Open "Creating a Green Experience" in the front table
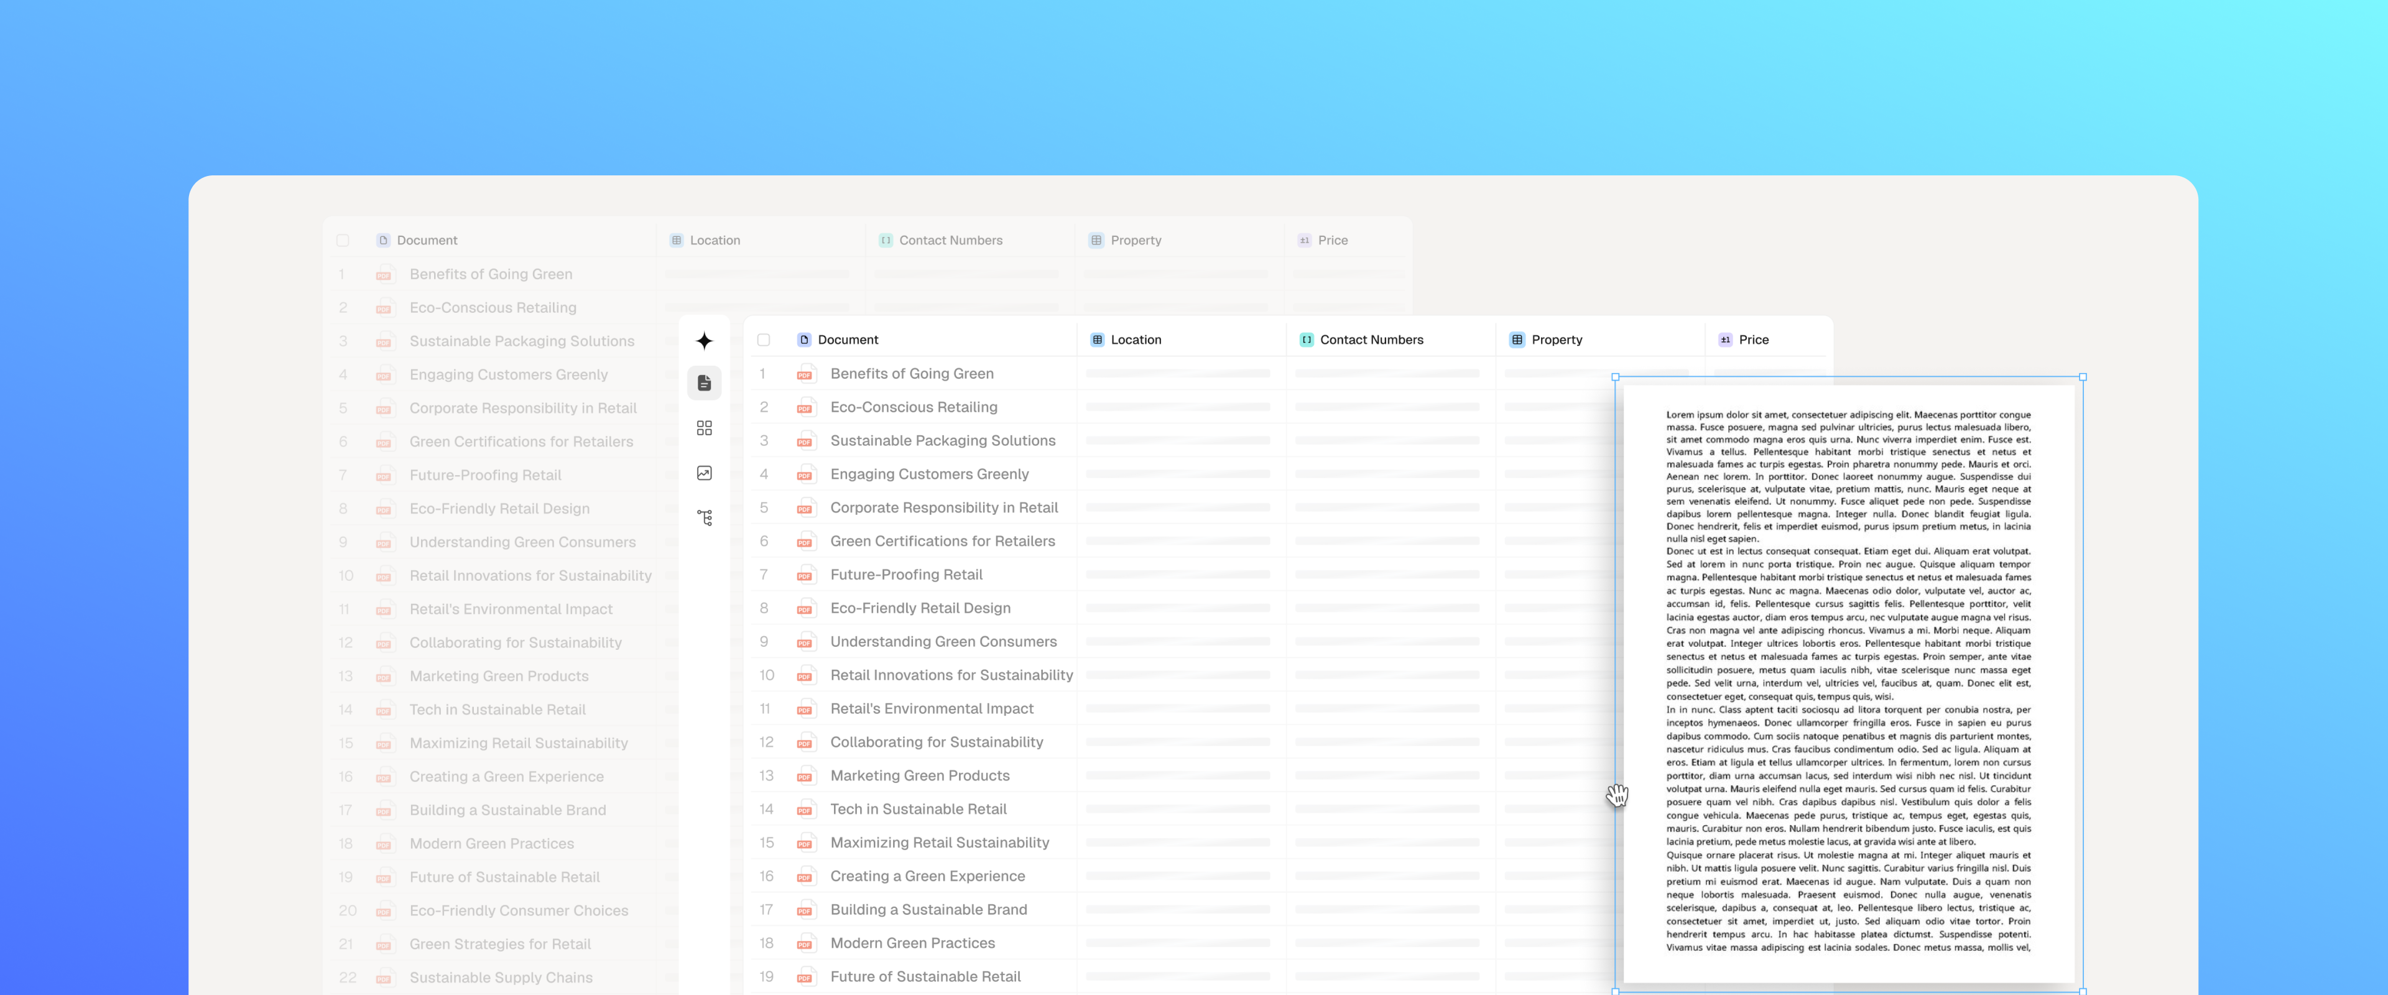This screenshot has width=2388, height=995. pos(928,876)
